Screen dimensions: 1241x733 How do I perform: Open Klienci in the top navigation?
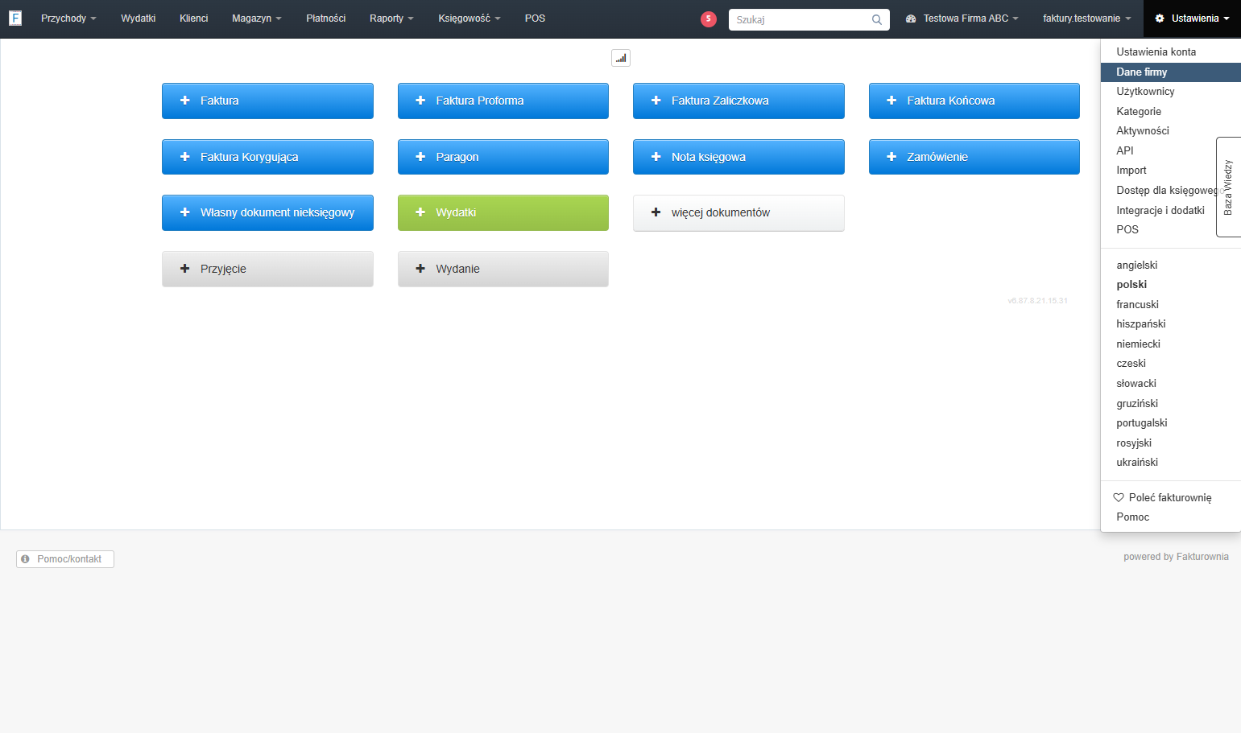tap(194, 19)
